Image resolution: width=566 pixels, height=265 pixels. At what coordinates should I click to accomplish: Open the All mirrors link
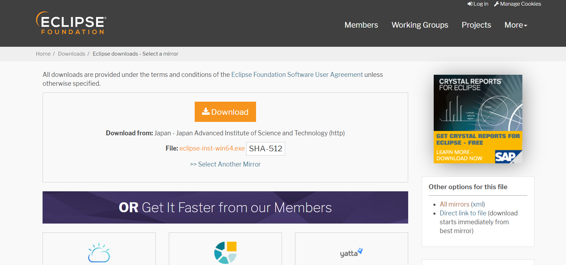(x=454, y=204)
